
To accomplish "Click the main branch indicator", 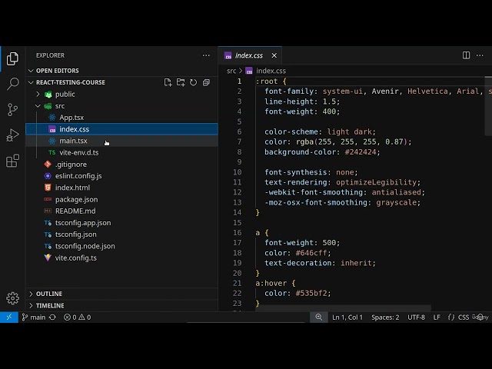I will click(x=34, y=317).
